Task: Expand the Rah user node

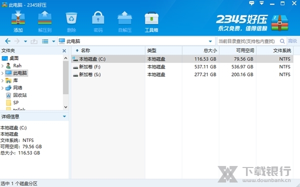Action: pos(2,66)
